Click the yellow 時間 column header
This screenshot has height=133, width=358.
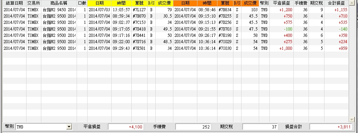coord(121,3)
